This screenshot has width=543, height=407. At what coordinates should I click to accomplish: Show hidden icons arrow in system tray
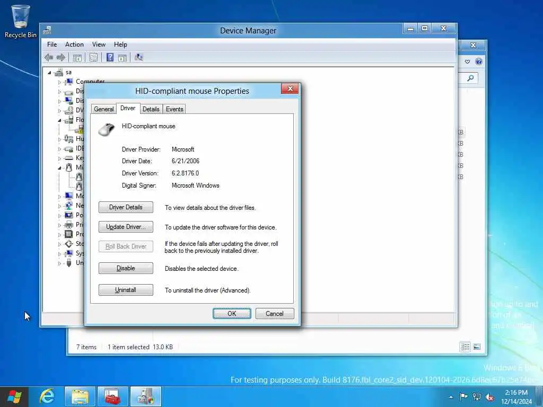[x=451, y=397]
